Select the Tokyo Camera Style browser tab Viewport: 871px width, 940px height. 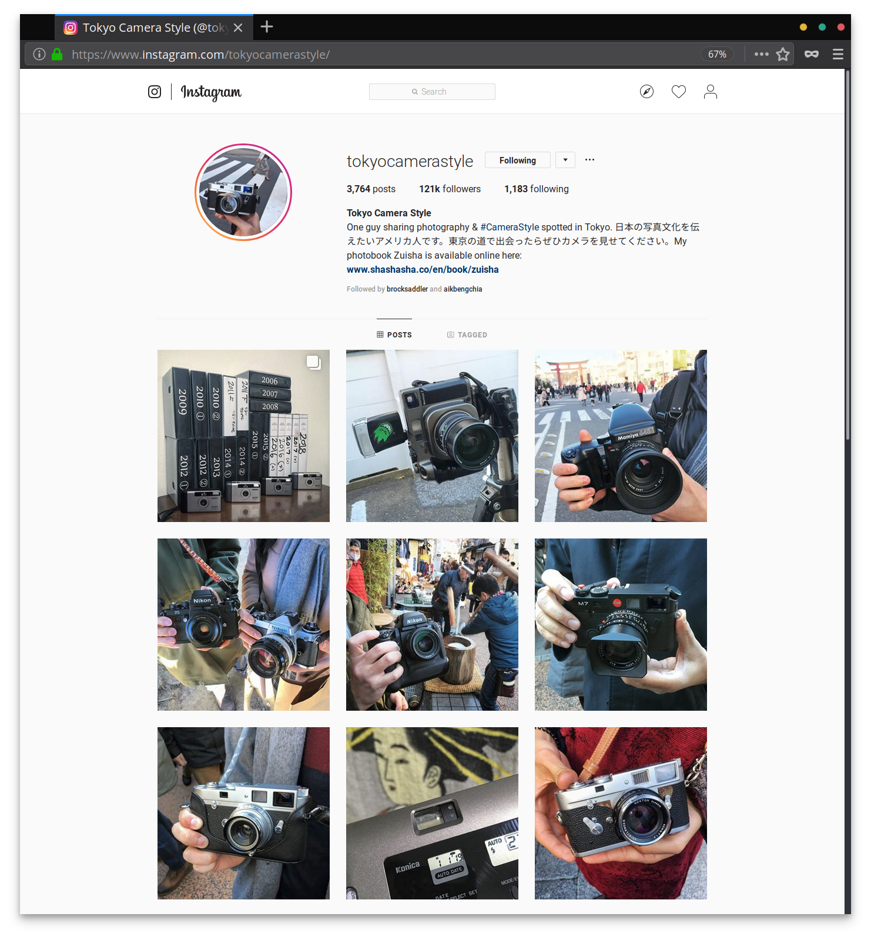[154, 28]
